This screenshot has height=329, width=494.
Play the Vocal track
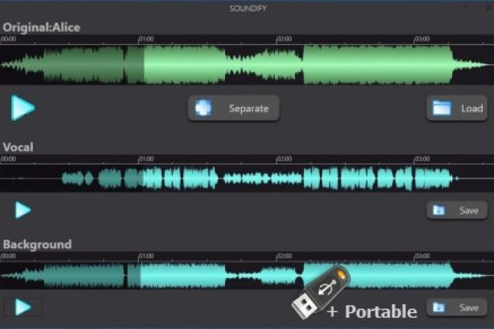click(x=24, y=210)
